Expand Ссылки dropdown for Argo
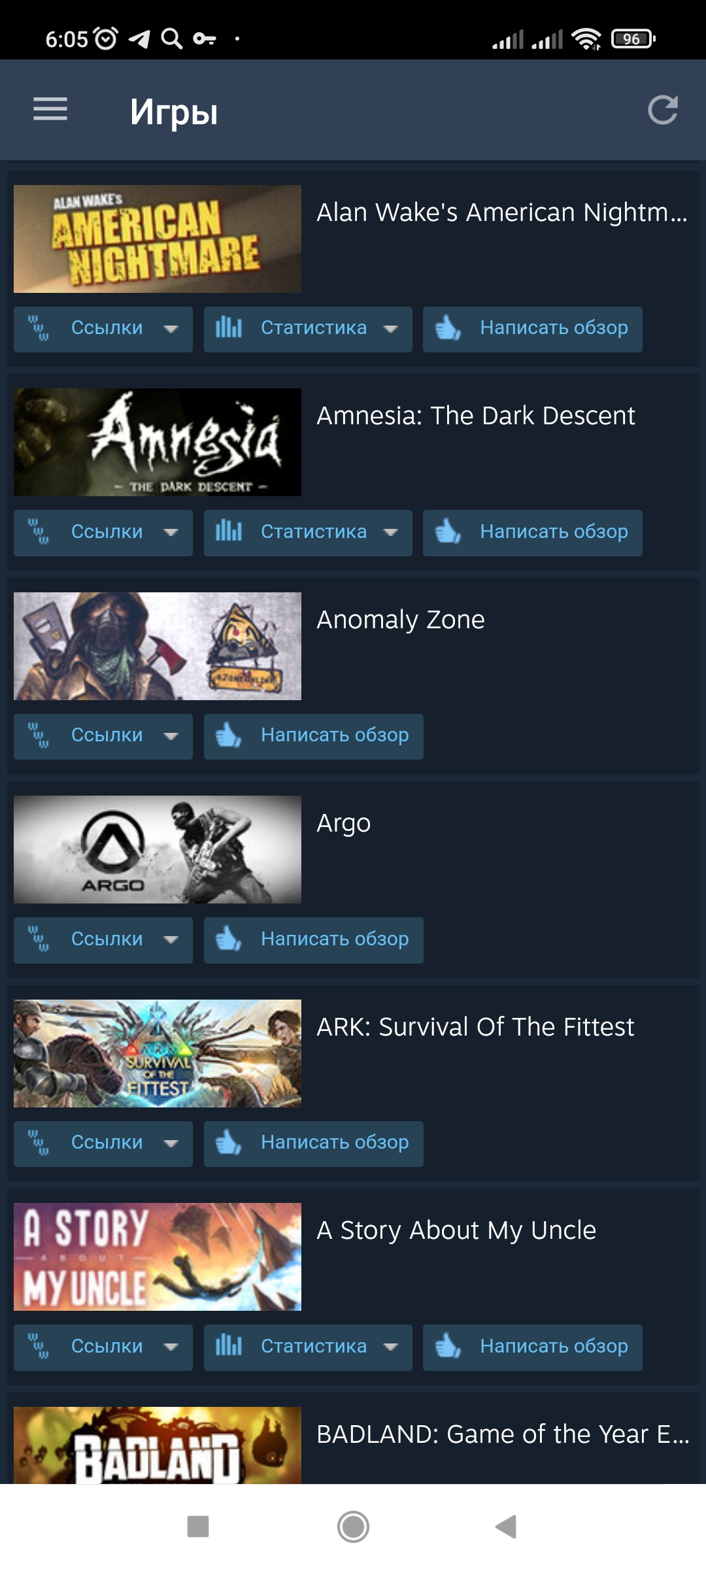The height and width of the screenshot is (1569, 706). tap(103, 940)
